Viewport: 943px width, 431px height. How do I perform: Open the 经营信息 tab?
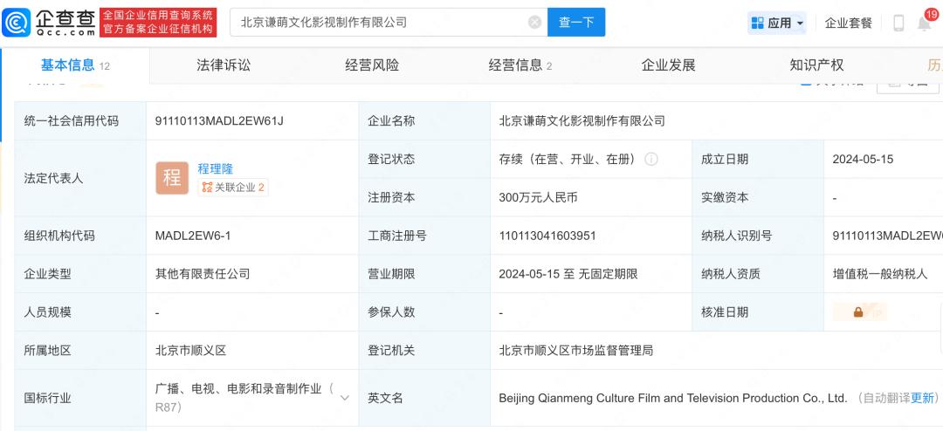[520, 65]
